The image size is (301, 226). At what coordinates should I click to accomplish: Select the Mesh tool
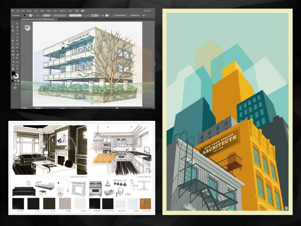coord(13,55)
